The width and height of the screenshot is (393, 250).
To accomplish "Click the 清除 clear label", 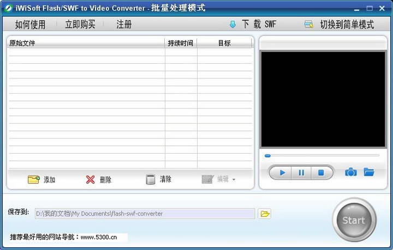I will tap(166, 179).
